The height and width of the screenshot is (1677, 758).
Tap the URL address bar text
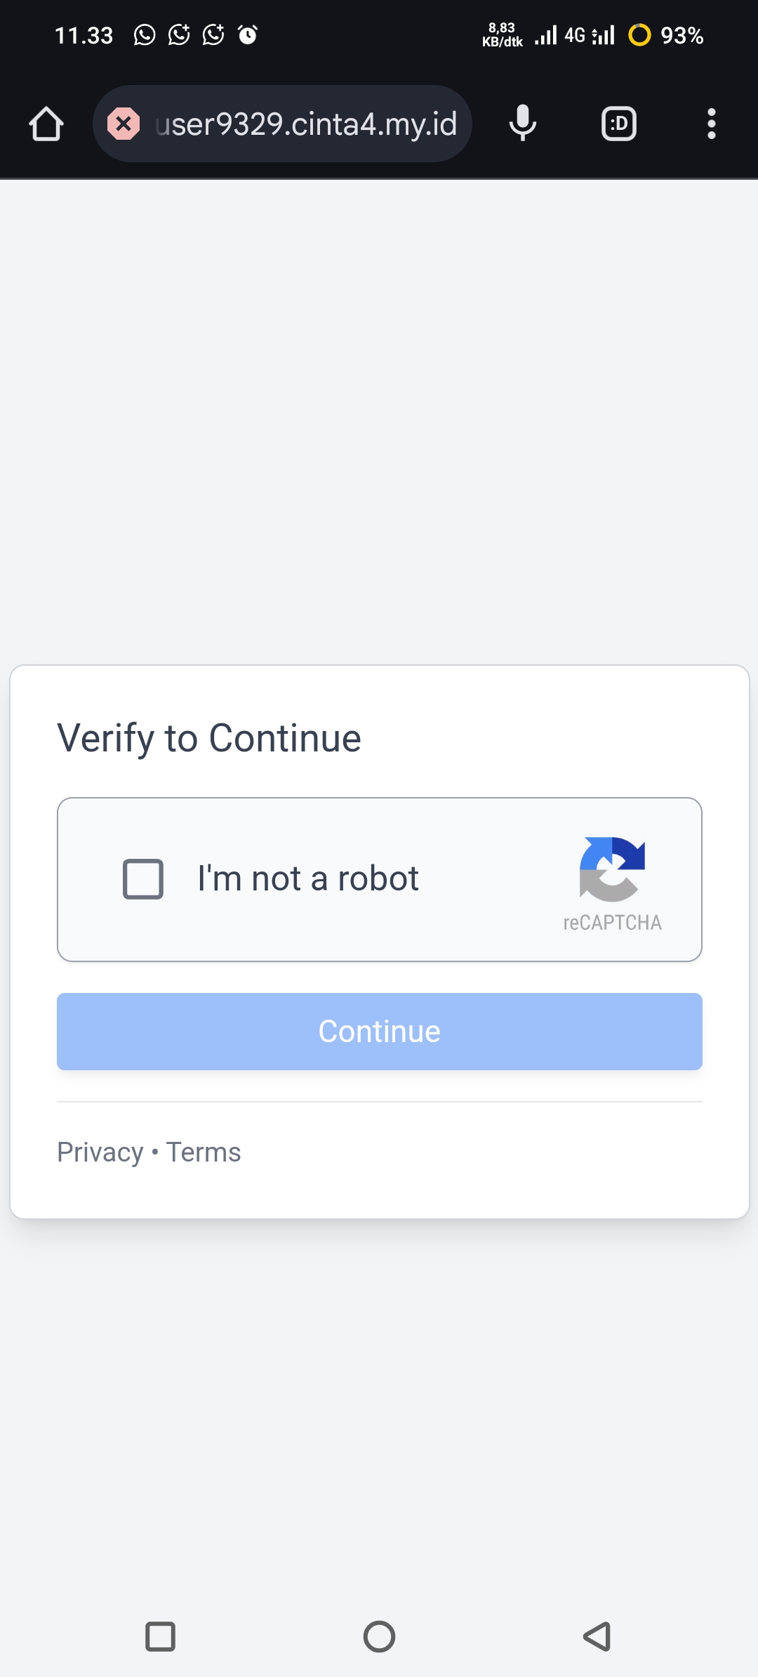coord(306,124)
